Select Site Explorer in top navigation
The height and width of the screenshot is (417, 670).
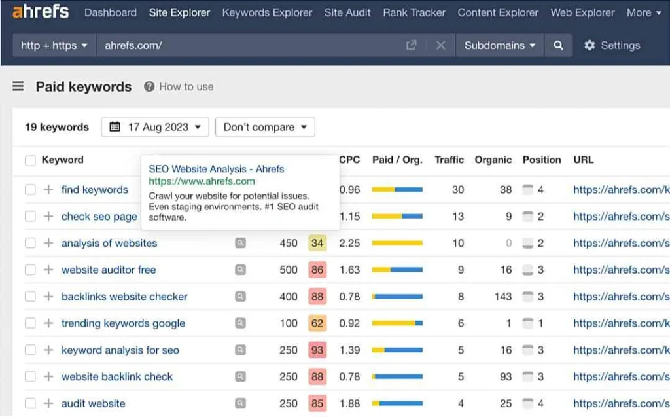[179, 13]
